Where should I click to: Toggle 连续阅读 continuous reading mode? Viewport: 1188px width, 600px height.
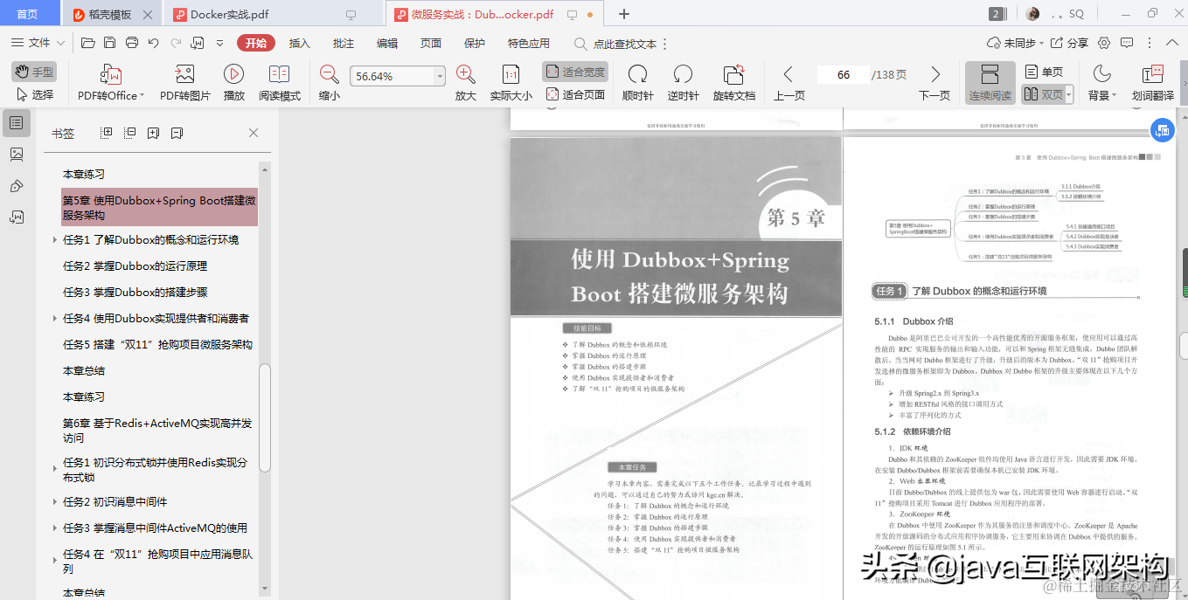(x=990, y=83)
